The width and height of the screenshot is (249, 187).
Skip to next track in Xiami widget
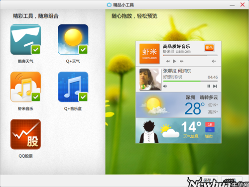(x=182, y=61)
